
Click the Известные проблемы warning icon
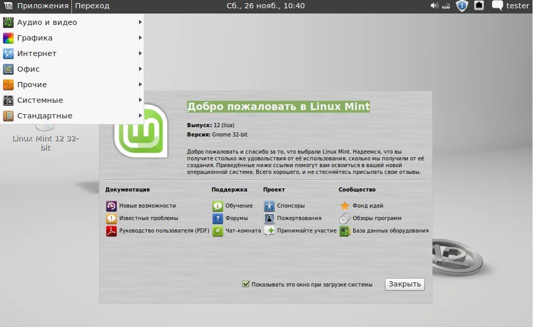(x=111, y=218)
